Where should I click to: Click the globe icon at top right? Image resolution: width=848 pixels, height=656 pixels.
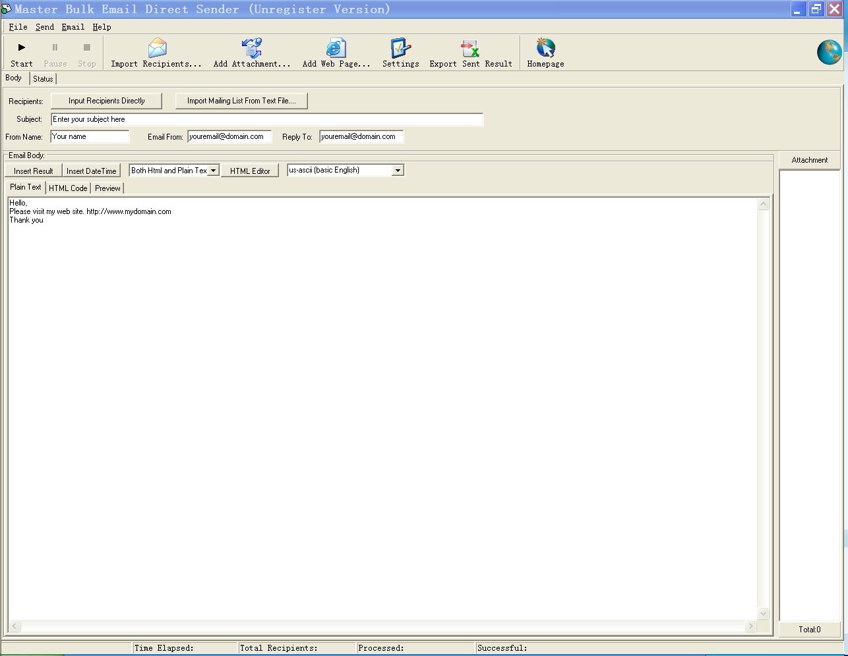[829, 53]
